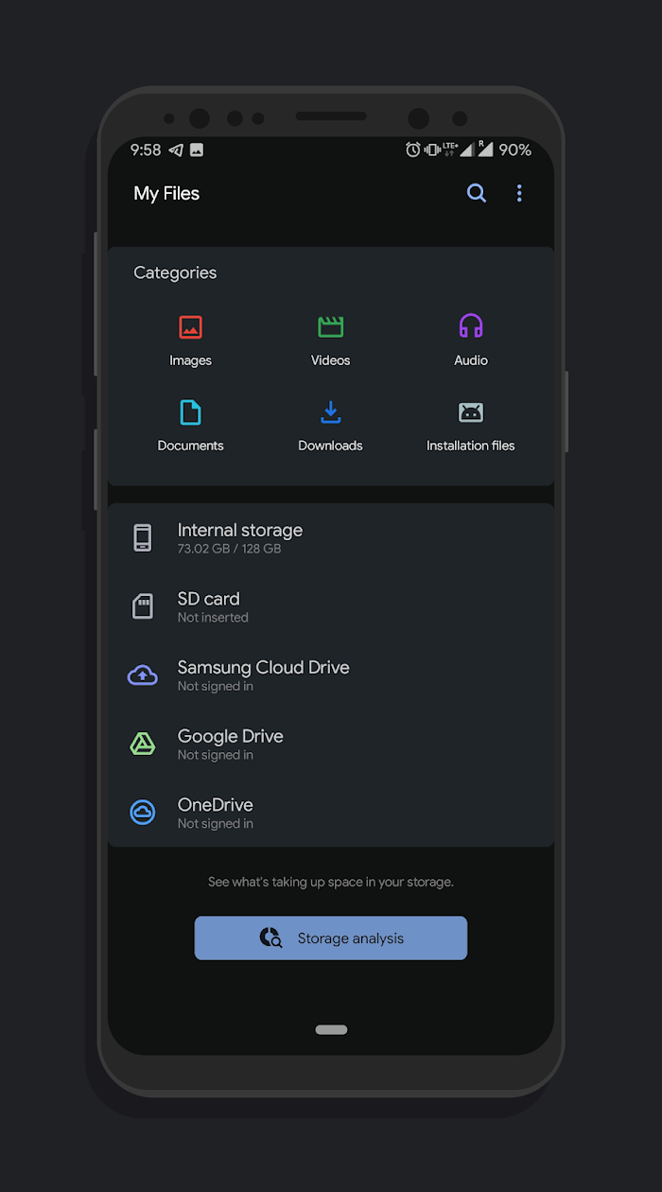Tap the LTE+ network indicator

point(450,149)
